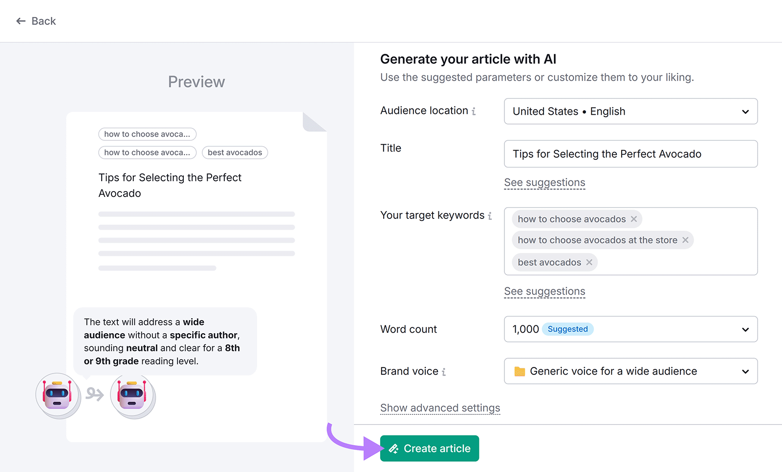Image resolution: width=782 pixels, height=472 pixels.
Task: Remove the "best avocados" keyword tag
Action: (589, 262)
